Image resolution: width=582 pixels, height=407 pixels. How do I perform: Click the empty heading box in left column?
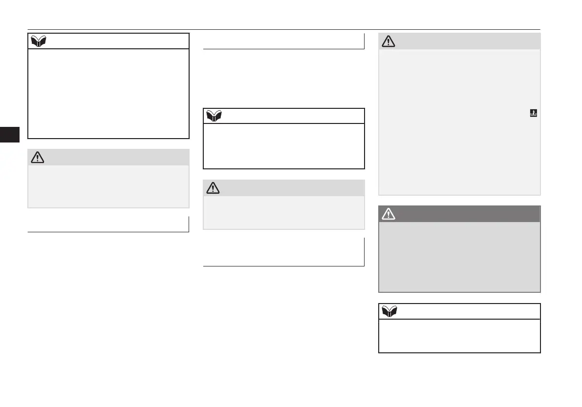[x=108, y=224]
